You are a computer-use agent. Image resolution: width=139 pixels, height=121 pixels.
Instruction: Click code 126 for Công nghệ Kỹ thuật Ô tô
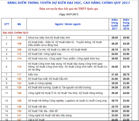coord(19,93)
